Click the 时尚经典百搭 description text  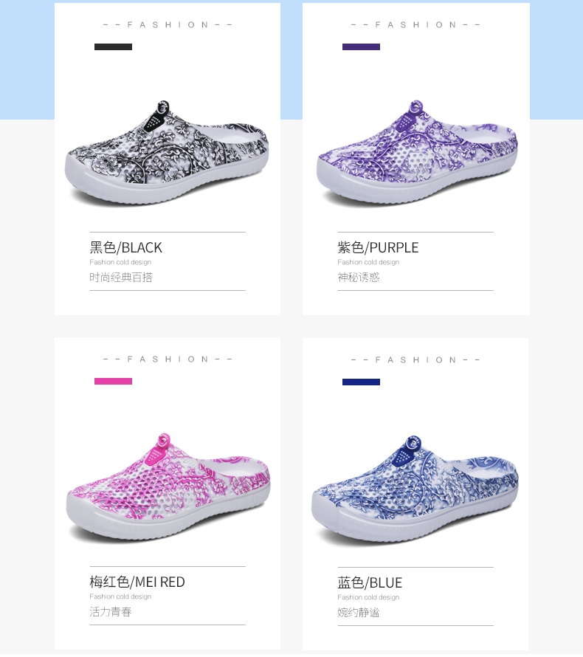120,278
